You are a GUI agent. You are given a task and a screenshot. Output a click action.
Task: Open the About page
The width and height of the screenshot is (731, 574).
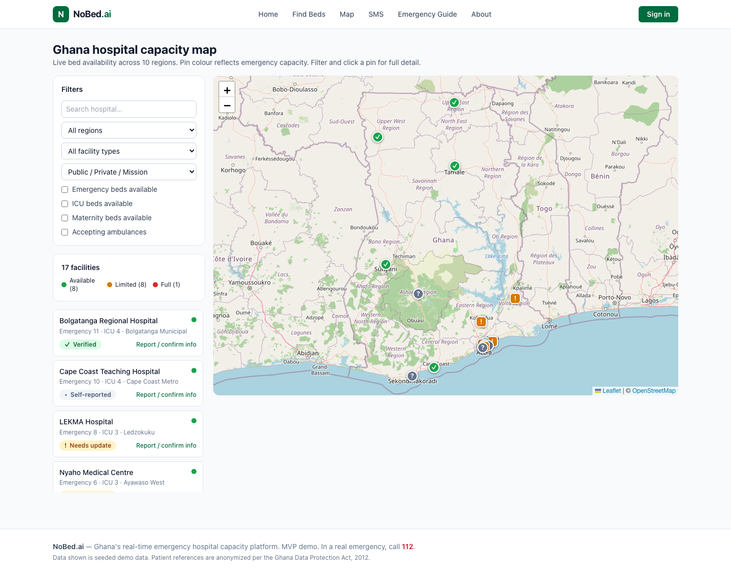coord(481,14)
